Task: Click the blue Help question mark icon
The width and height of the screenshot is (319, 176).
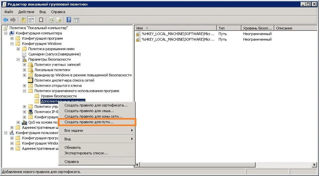Action: [x=69, y=20]
